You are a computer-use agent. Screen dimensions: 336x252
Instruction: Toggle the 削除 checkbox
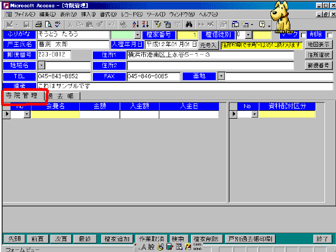[x=329, y=35]
